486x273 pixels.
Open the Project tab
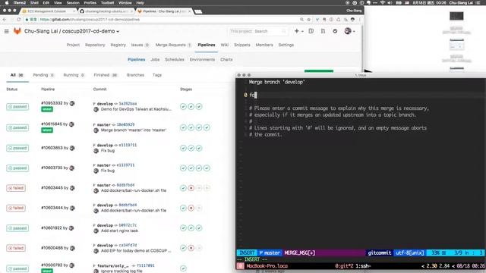point(73,45)
